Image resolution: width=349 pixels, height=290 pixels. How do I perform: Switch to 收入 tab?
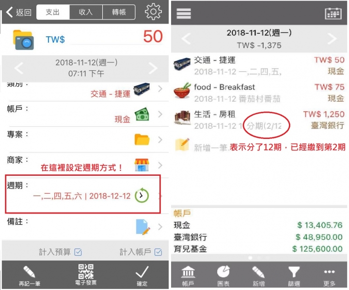tap(86, 12)
